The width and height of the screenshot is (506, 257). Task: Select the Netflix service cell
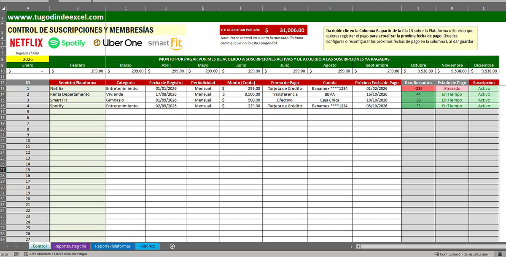click(x=77, y=88)
